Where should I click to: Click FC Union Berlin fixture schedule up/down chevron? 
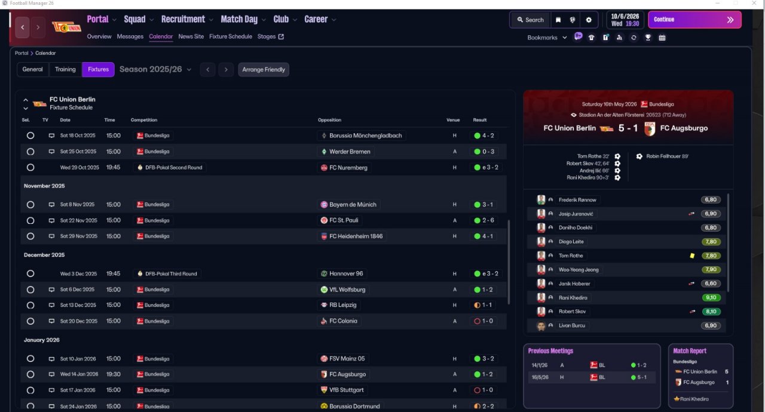click(26, 104)
